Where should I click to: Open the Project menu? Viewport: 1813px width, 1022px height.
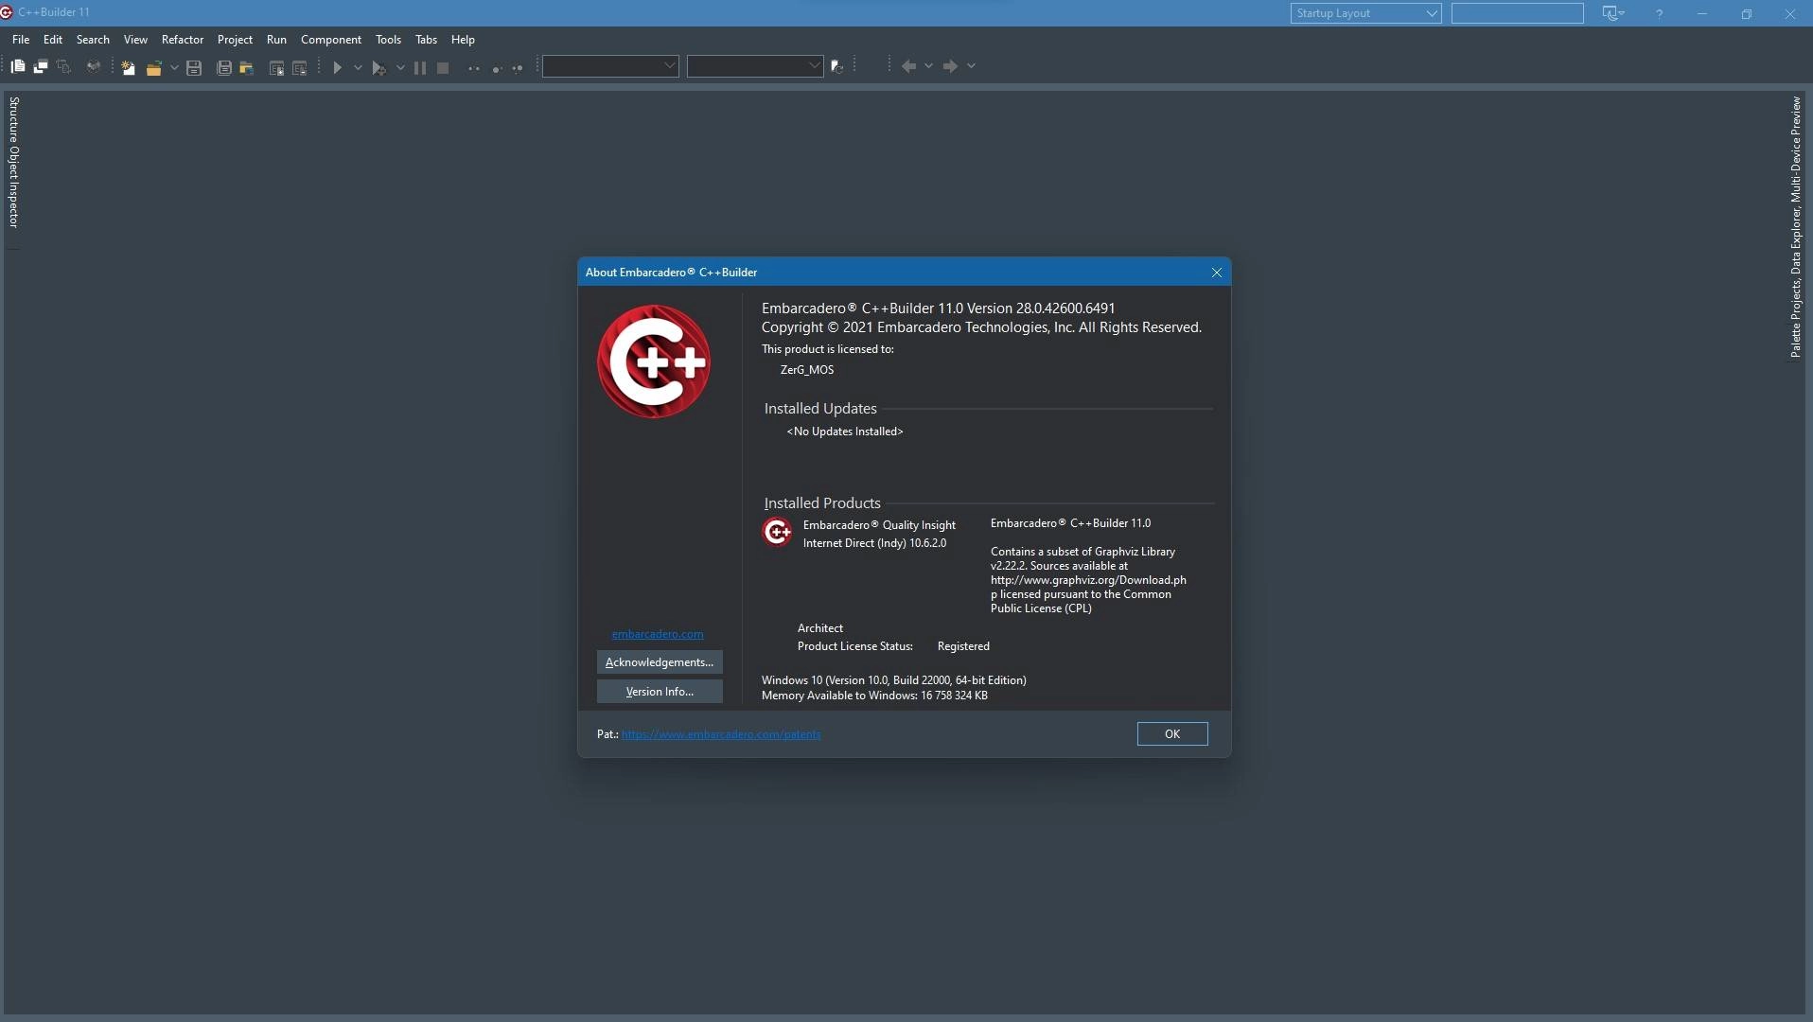(235, 40)
